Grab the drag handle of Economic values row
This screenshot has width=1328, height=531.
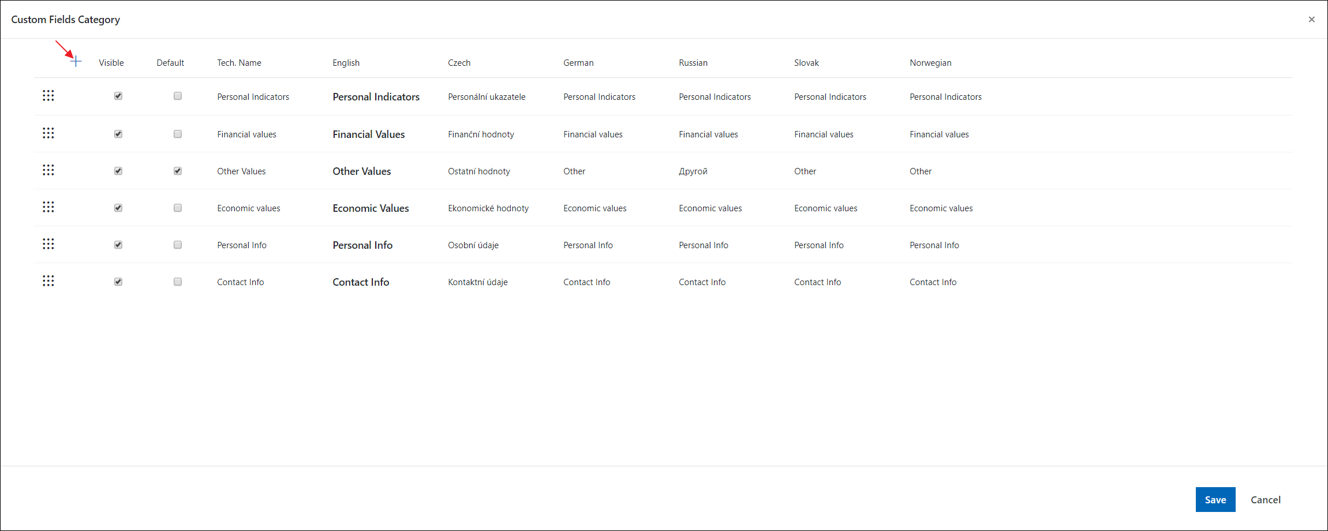[x=48, y=207]
